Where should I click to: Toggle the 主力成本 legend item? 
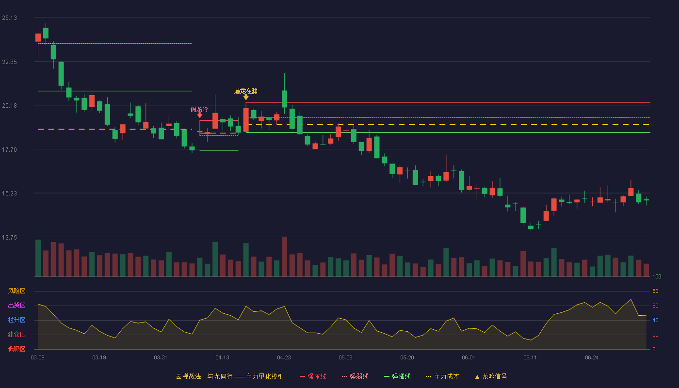442,376
